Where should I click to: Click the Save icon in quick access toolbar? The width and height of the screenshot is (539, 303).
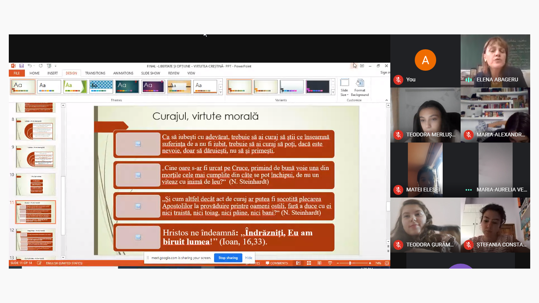(x=21, y=66)
